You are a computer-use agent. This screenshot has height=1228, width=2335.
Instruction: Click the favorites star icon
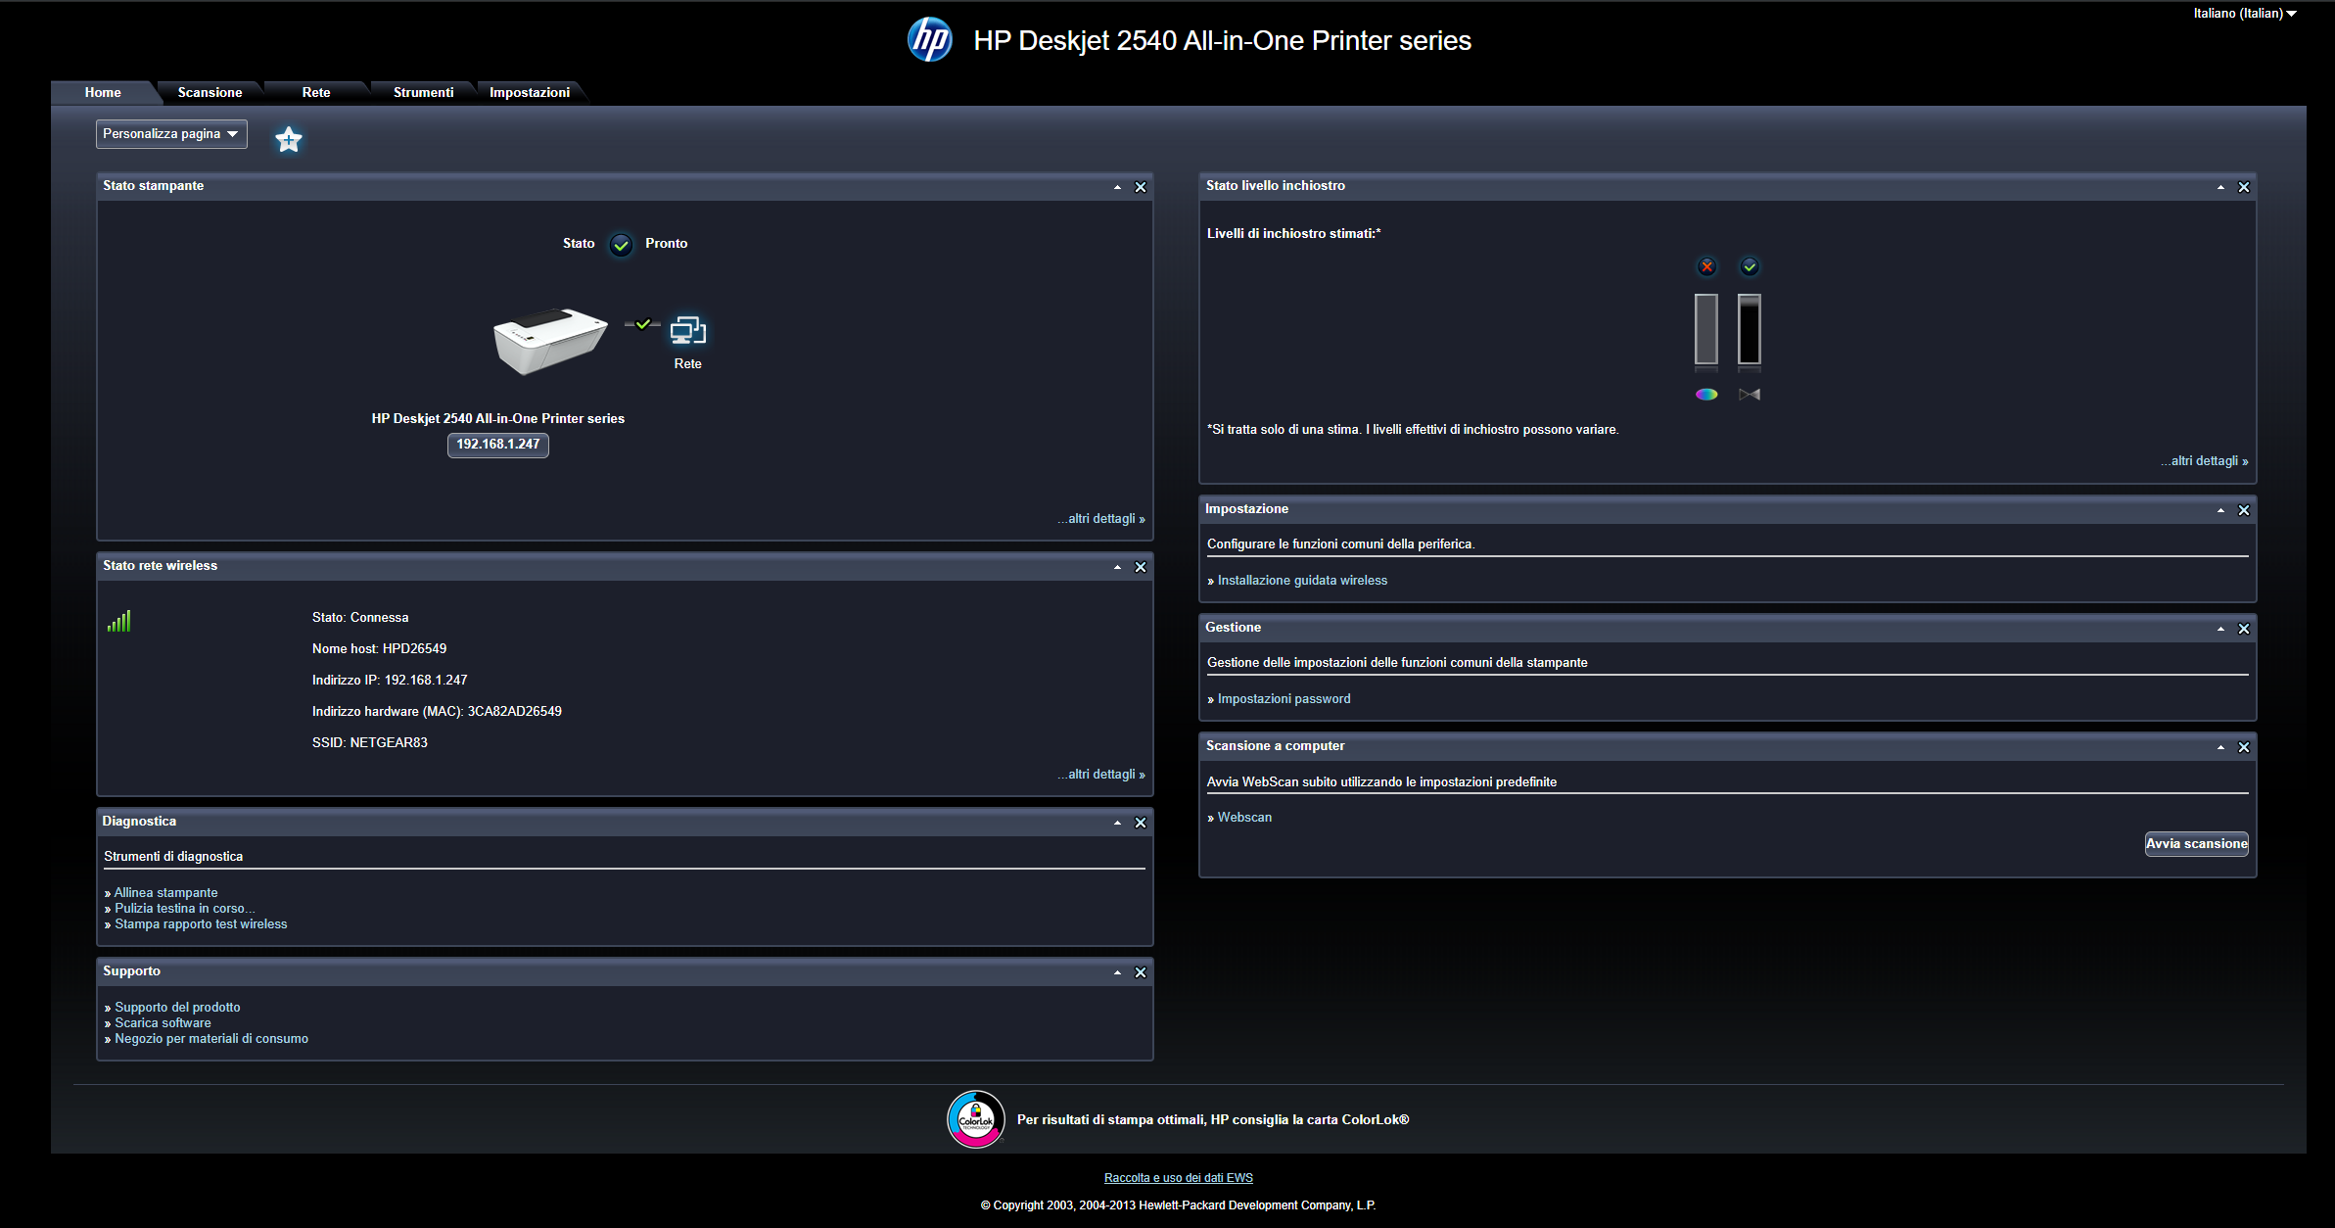pyautogui.click(x=288, y=139)
